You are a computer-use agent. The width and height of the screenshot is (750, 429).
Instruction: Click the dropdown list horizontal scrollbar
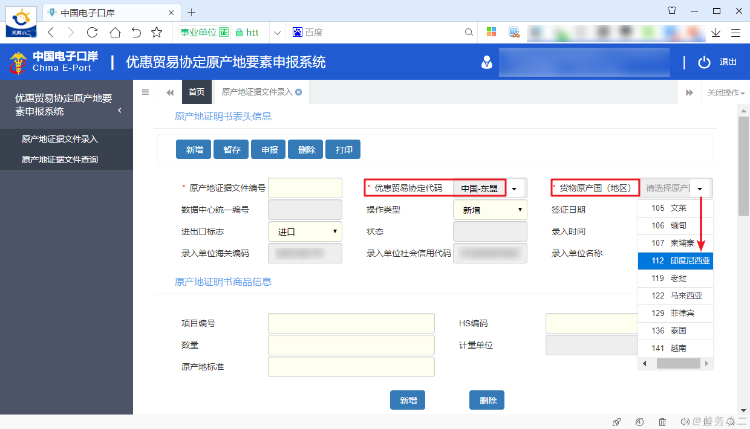(677, 364)
